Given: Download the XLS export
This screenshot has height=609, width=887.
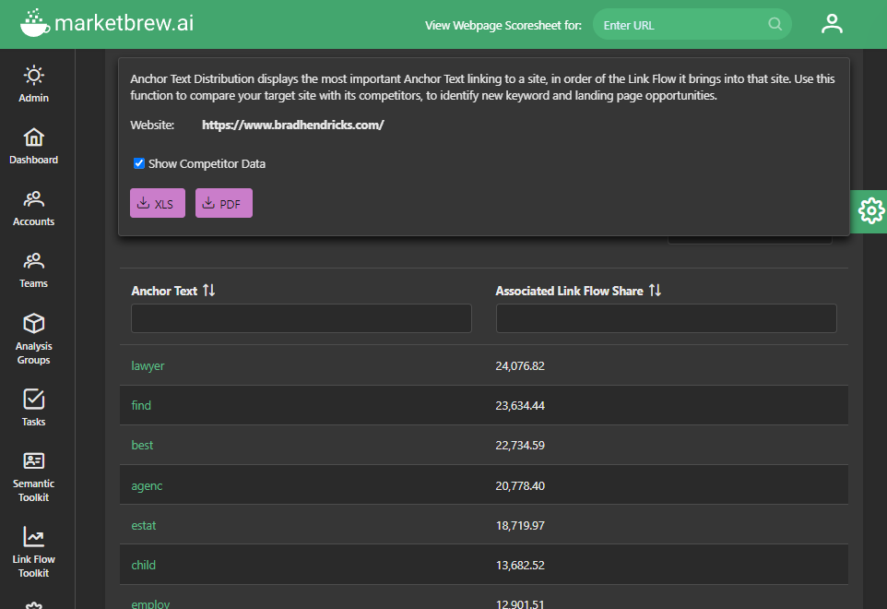Looking at the screenshot, I should click(x=158, y=204).
